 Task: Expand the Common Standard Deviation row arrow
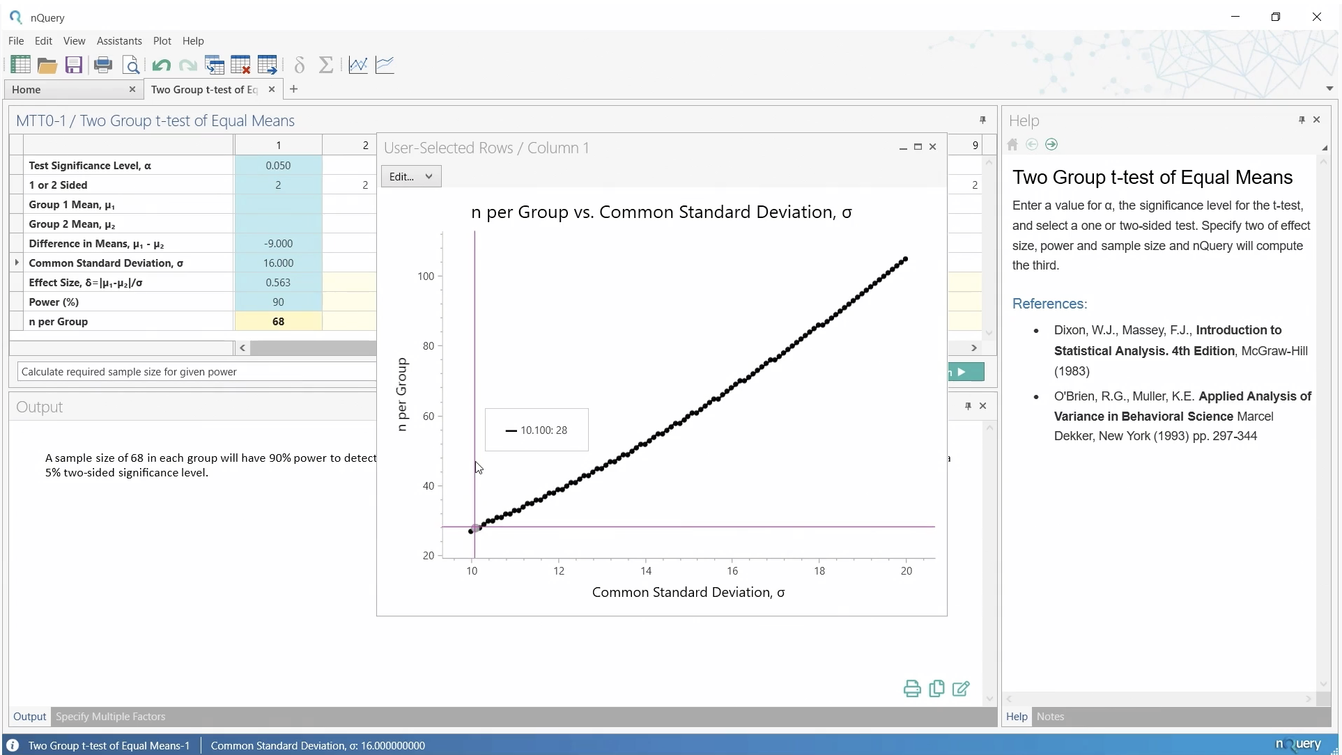[17, 263]
